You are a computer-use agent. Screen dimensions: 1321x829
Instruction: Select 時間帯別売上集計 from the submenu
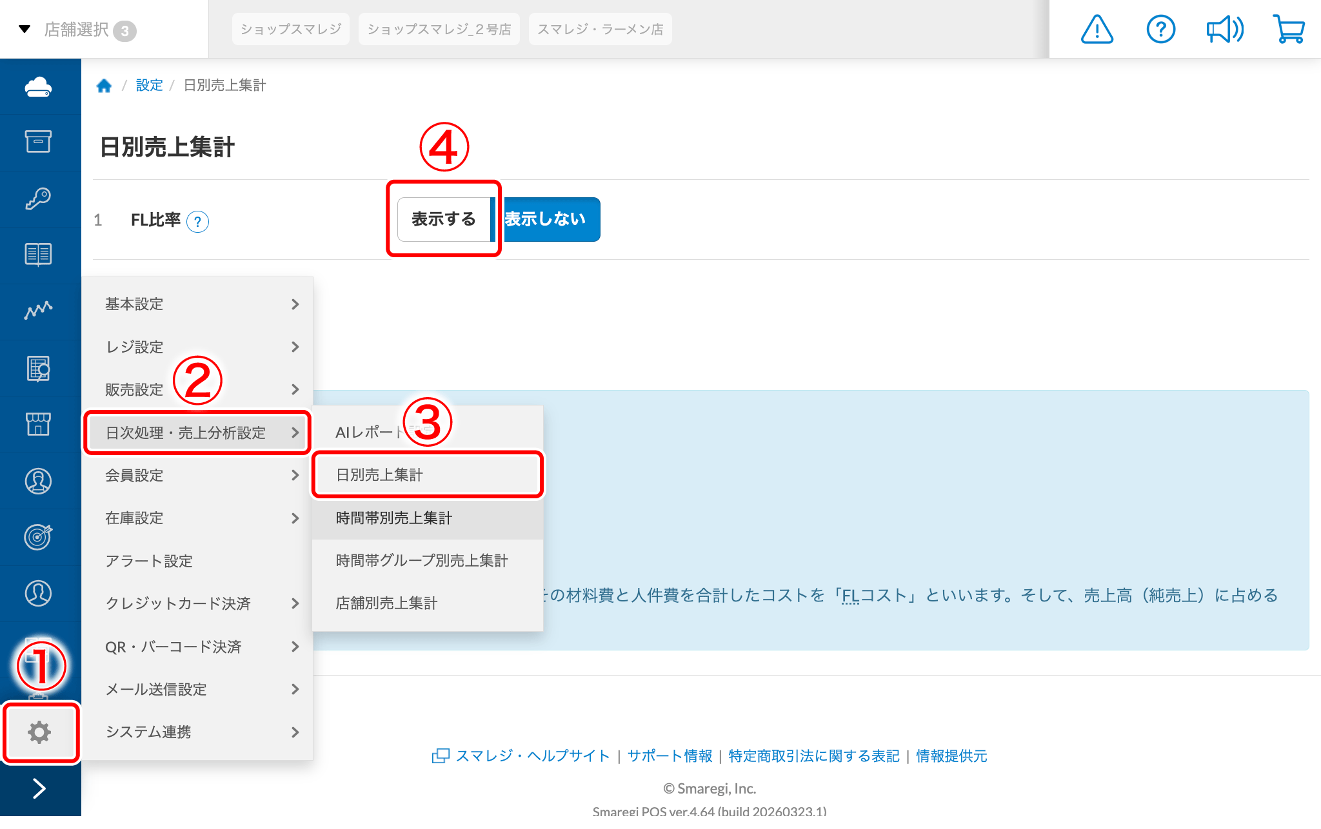[x=427, y=518]
